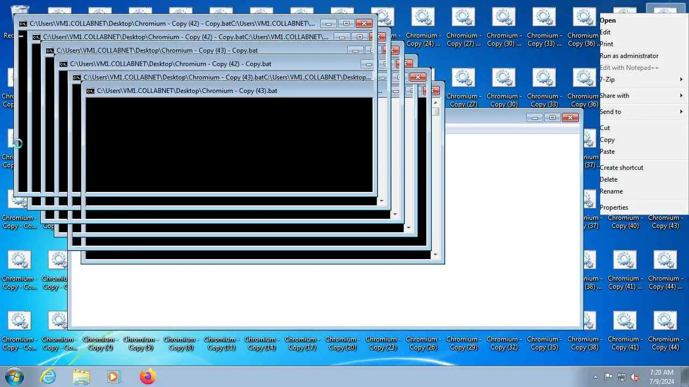The width and height of the screenshot is (689, 387).
Task: Close the blank white window
Action: click(x=570, y=118)
